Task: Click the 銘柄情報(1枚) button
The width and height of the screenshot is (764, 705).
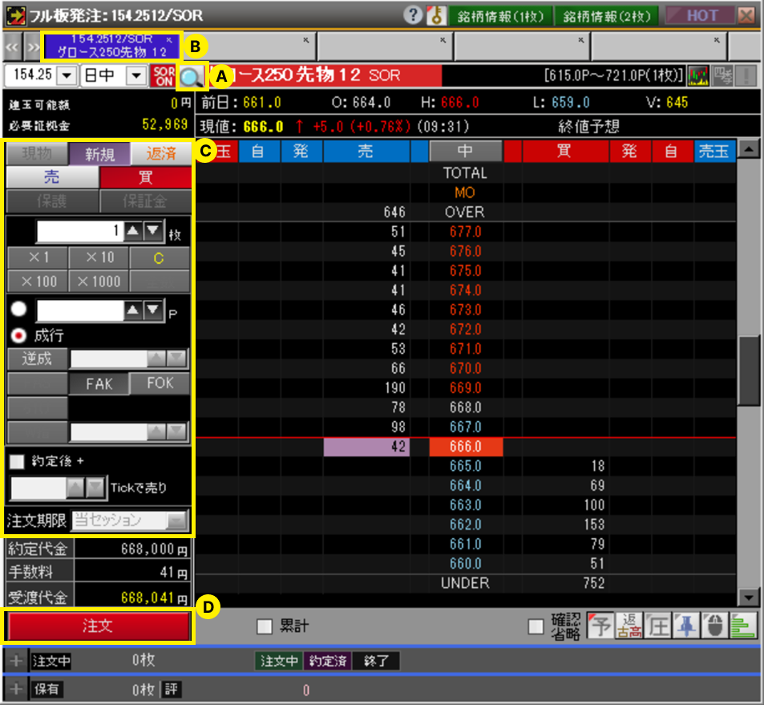Action: pos(497,15)
